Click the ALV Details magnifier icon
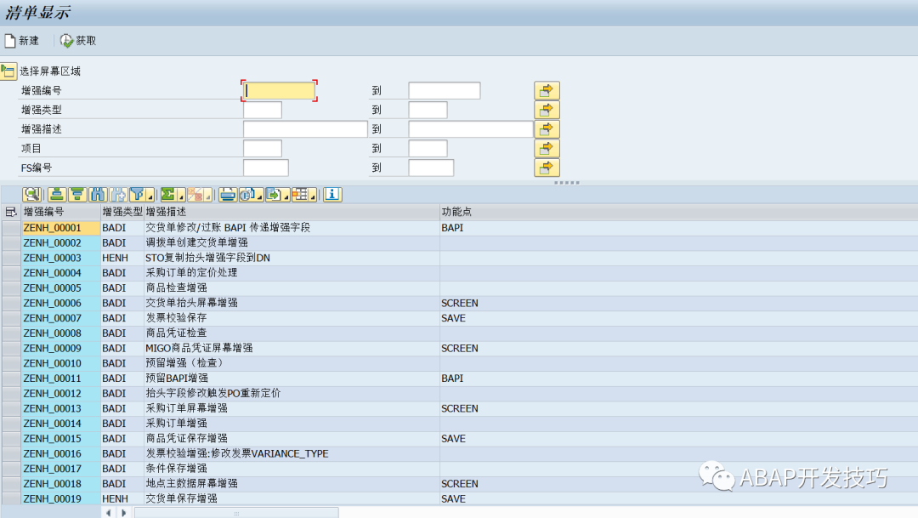The height and width of the screenshot is (518, 918). [x=31, y=195]
